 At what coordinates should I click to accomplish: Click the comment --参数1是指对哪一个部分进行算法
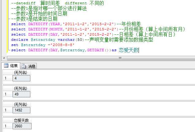(x=49, y=8)
